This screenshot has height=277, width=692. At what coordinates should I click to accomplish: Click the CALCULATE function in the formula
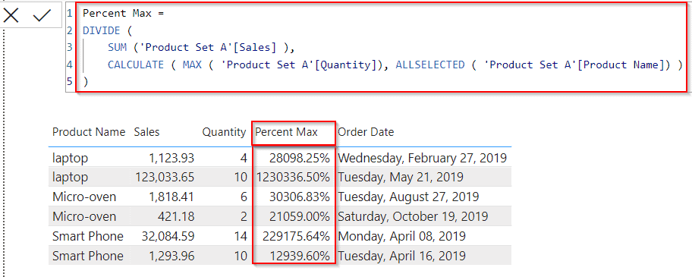pyautogui.click(x=136, y=65)
